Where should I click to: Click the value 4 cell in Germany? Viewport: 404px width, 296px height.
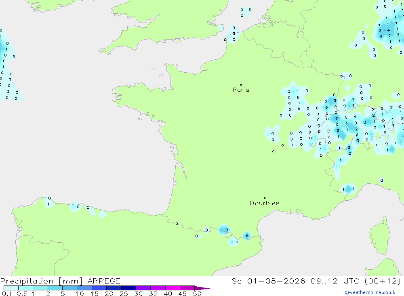(x=389, y=30)
